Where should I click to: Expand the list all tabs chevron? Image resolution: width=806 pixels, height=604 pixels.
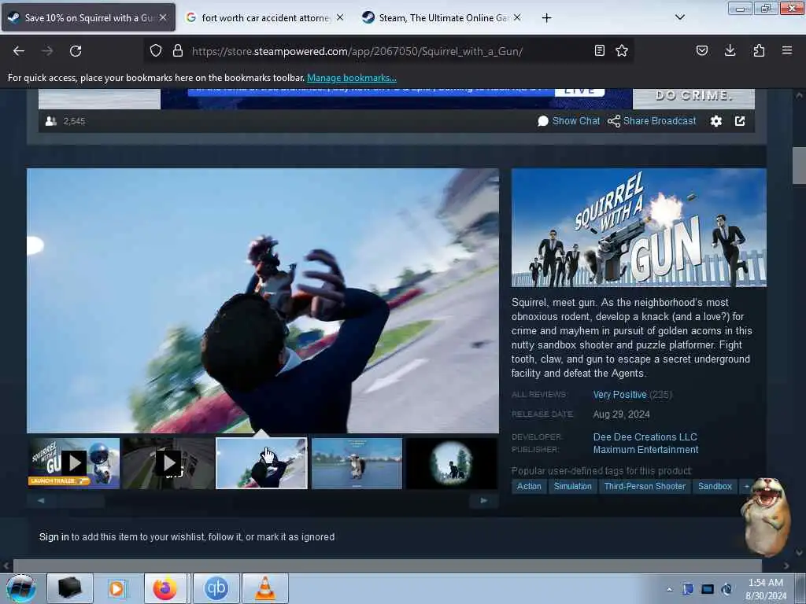[x=679, y=17]
